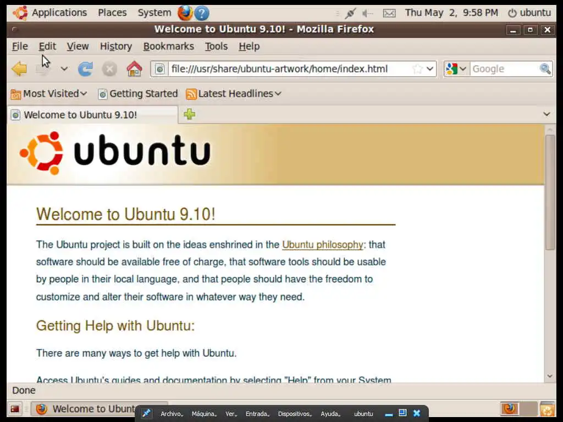Click the Firefox workspace switcher thumbnail
Image resolution: width=563 pixels, height=422 pixels.
[510, 408]
